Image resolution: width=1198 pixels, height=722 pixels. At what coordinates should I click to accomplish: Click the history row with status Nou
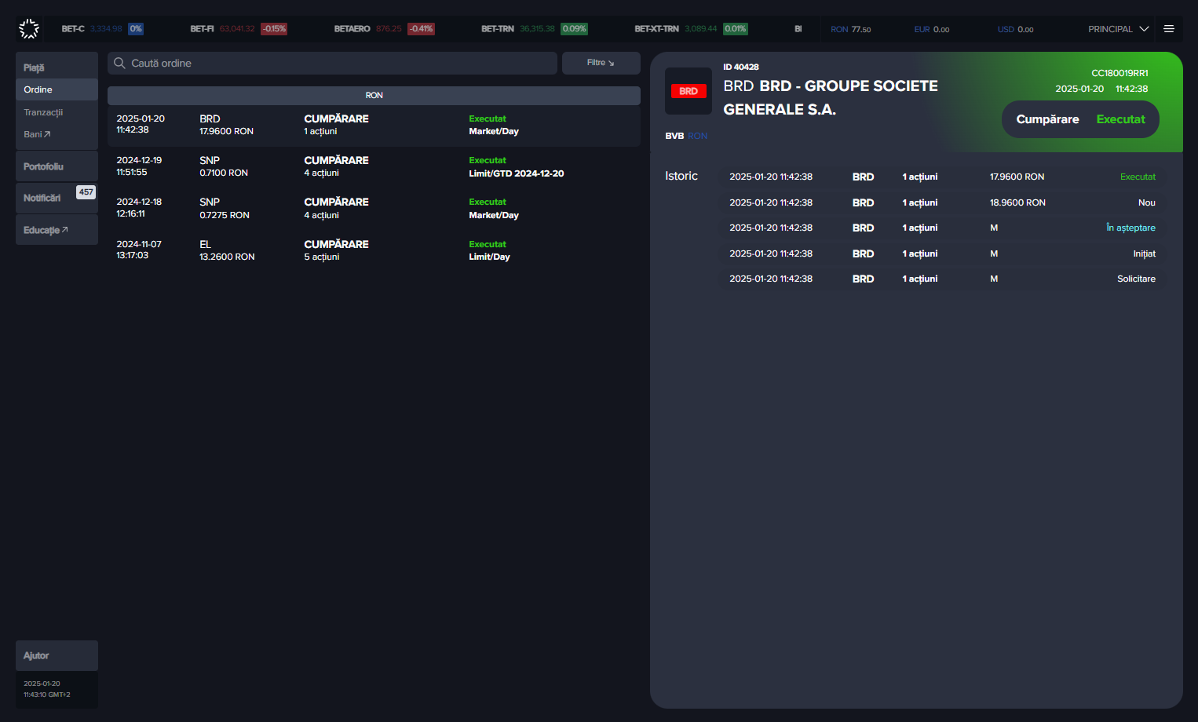point(942,202)
